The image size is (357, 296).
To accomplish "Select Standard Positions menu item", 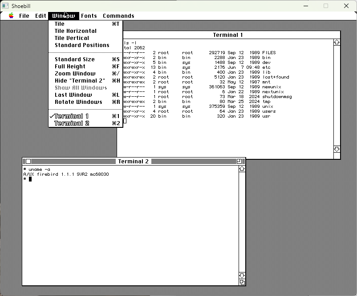I will [x=85, y=45].
